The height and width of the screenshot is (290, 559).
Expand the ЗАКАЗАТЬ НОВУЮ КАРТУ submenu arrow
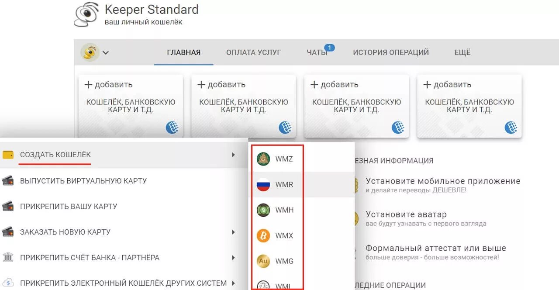click(x=234, y=232)
